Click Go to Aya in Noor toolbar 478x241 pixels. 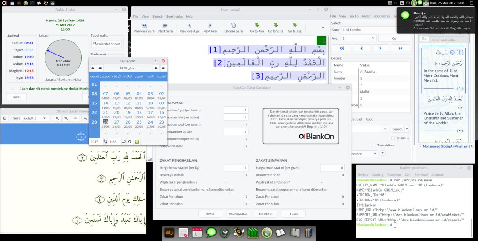[257, 28]
